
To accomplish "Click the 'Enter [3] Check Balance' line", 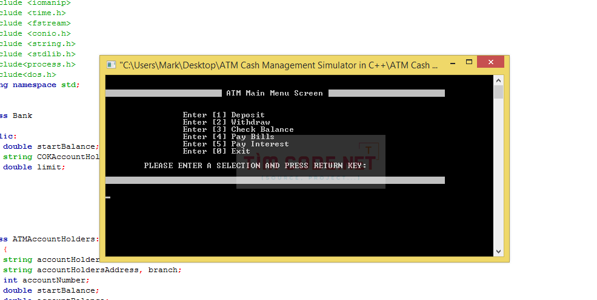I will point(238,129).
